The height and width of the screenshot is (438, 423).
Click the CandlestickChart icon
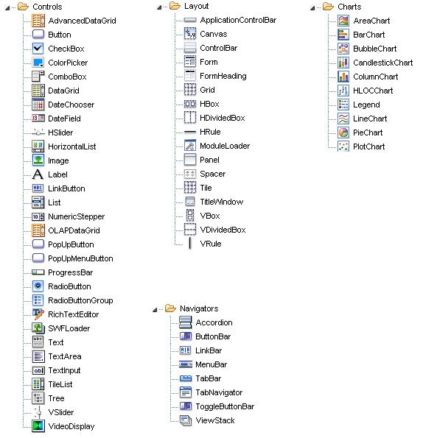click(343, 63)
